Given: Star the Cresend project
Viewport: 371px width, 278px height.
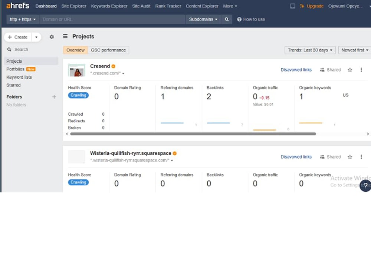Looking at the screenshot, I should (x=350, y=70).
